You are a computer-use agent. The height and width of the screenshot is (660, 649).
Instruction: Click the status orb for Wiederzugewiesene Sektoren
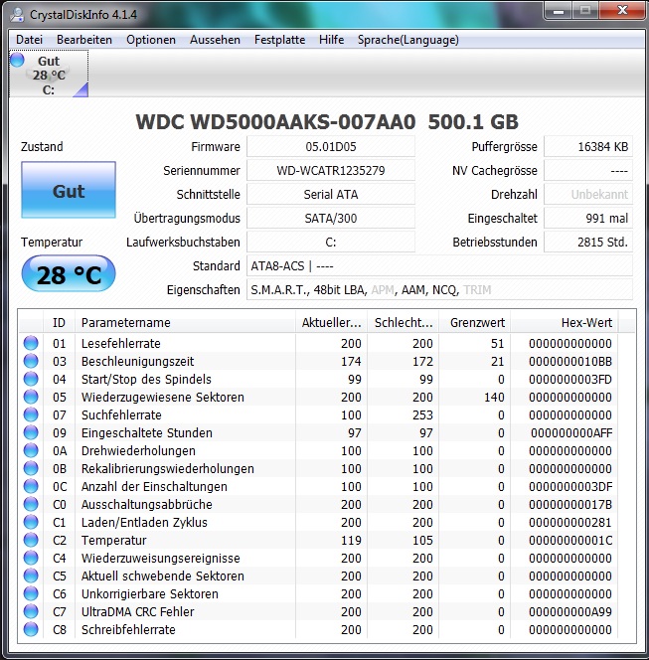(x=31, y=397)
